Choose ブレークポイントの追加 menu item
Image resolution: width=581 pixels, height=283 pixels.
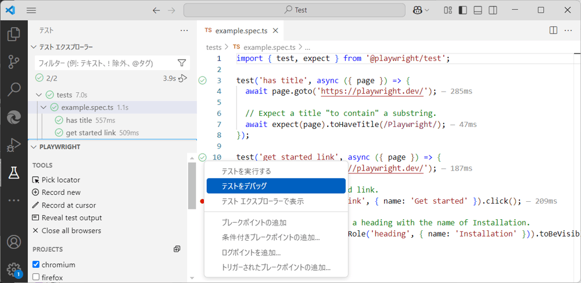[276, 223]
